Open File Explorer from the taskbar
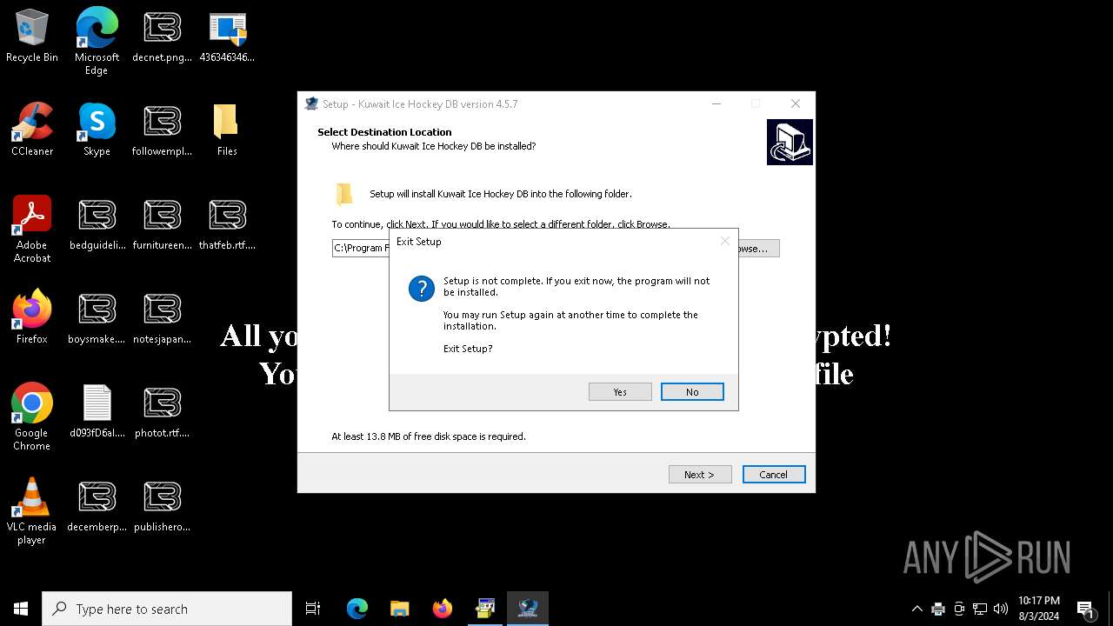 tap(400, 609)
